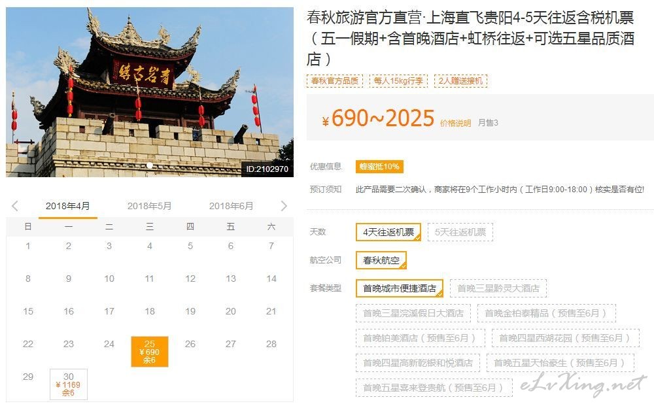
Task: Click the 航空公司 label
Action: 325,260
